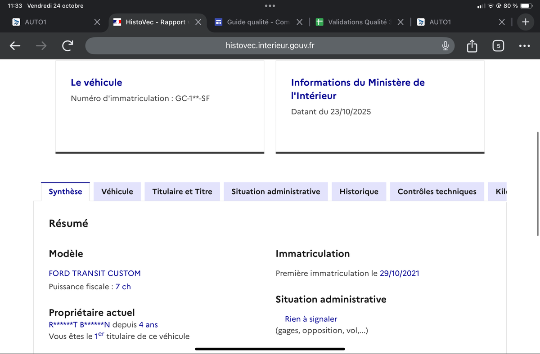Open the tab counter showing 5

point(498,45)
